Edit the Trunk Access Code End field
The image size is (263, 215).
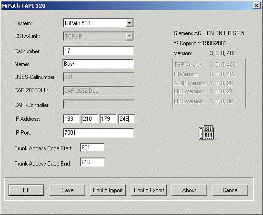tap(92, 162)
